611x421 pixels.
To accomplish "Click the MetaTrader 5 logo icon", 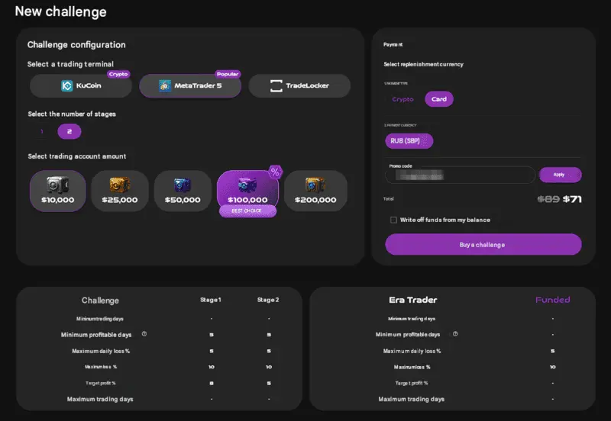I will pyautogui.click(x=165, y=85).
